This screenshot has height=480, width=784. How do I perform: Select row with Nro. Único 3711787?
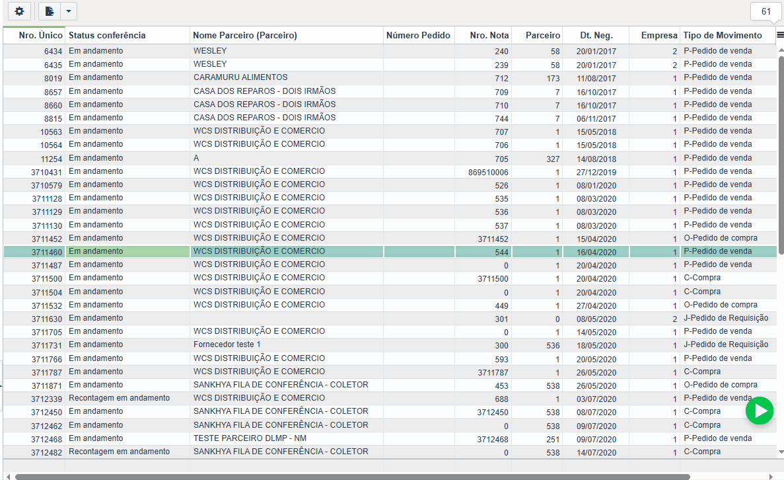pos(390,372)
